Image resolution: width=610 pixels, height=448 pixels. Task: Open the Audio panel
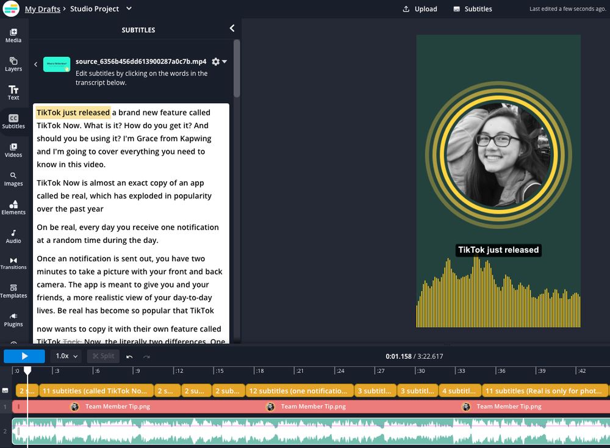(13, 236)
